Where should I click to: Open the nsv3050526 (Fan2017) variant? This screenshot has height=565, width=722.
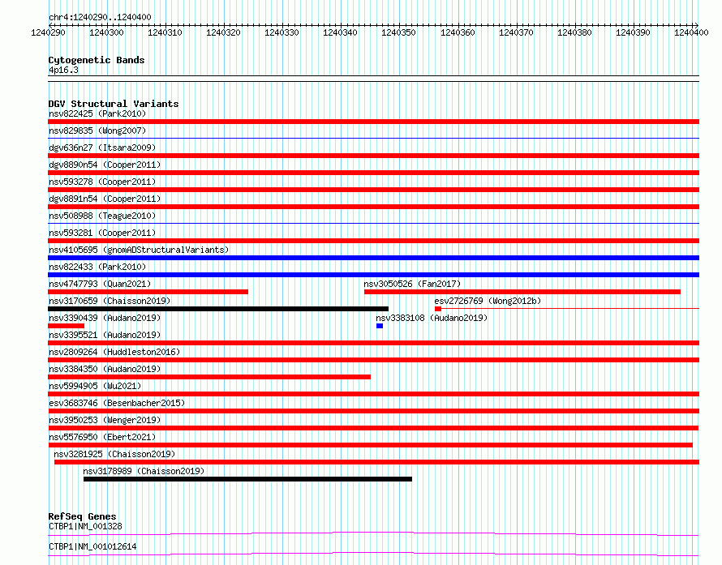click(x=412, y=284)
